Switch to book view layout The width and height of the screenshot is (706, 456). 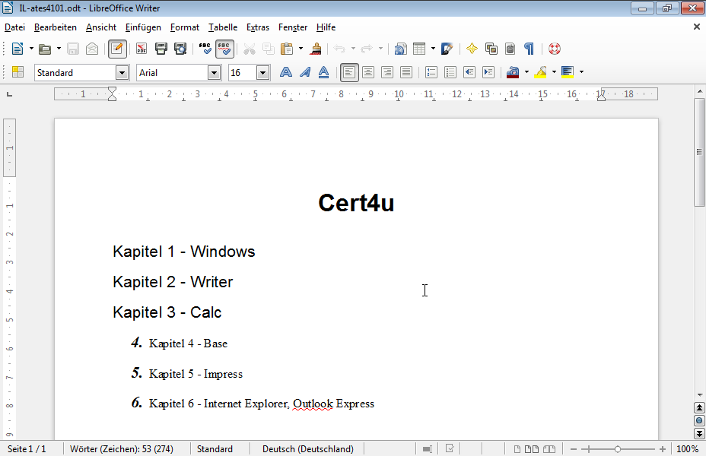click(549, 449)
